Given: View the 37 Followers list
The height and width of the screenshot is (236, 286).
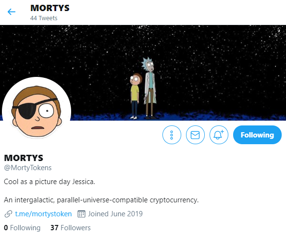Looking at the screenshot, I should pos(70,228).
